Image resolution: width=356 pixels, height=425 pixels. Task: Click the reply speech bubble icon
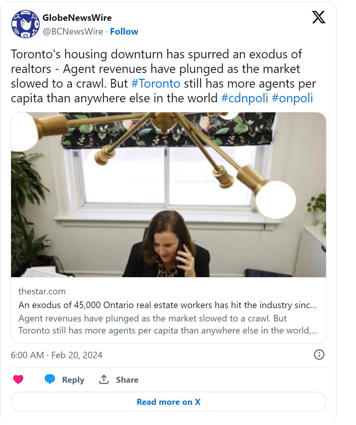pyautogui.click(x=50, y=379)
